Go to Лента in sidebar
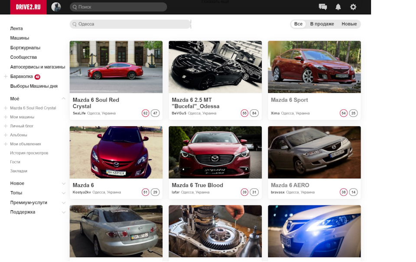Viewport: 416px width, 262px height. (16, 28)
